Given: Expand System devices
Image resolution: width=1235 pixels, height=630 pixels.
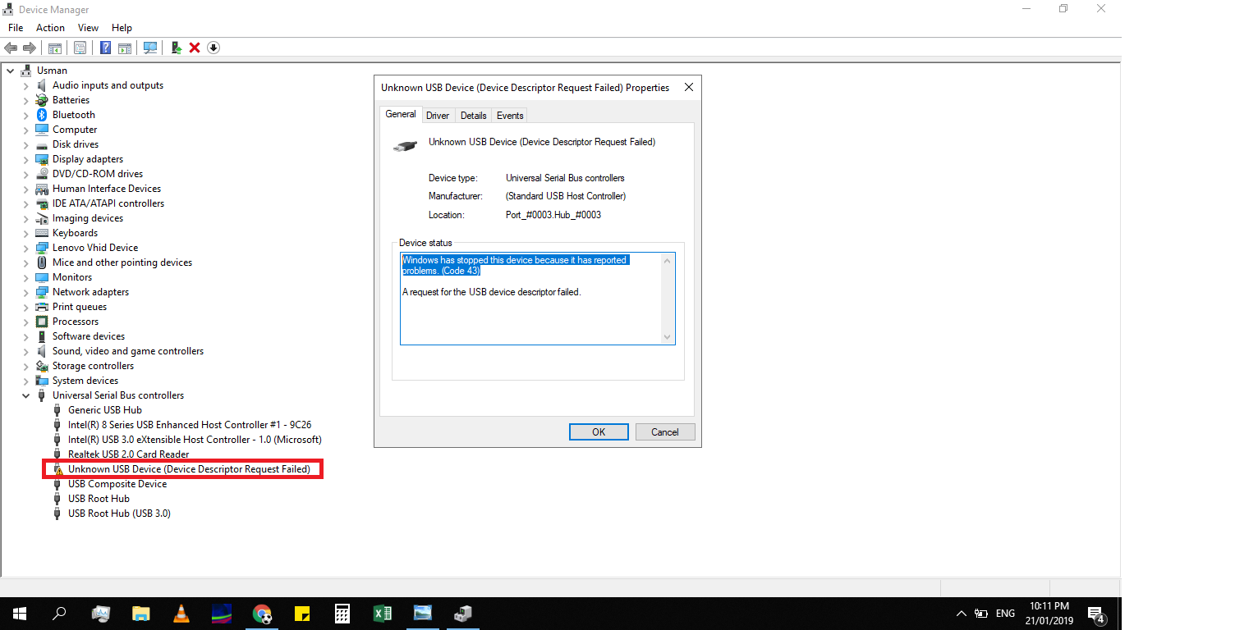Looking at the screenshot, I should point(25,381).
